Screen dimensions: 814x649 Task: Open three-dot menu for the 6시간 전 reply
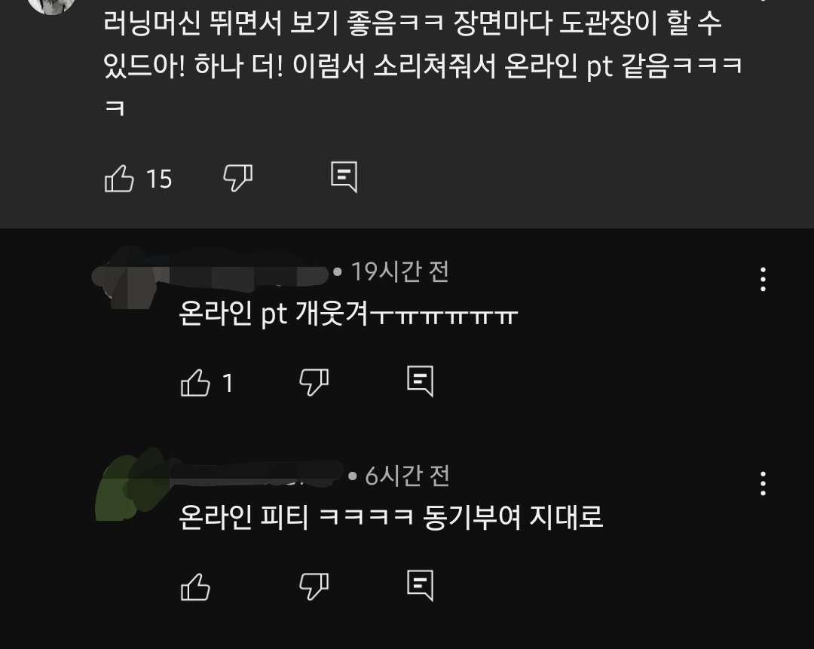(763, 483)
